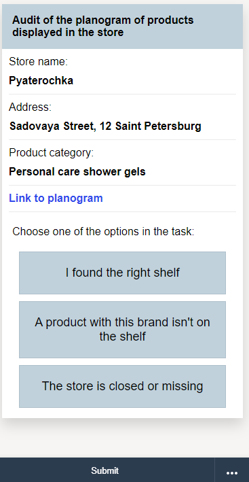Click the store name value Pyaterochka

(x=41, y=81)
